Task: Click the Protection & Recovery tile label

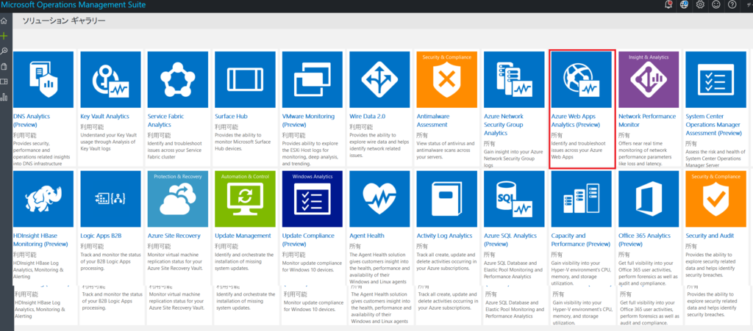Action: coord(178,176)
